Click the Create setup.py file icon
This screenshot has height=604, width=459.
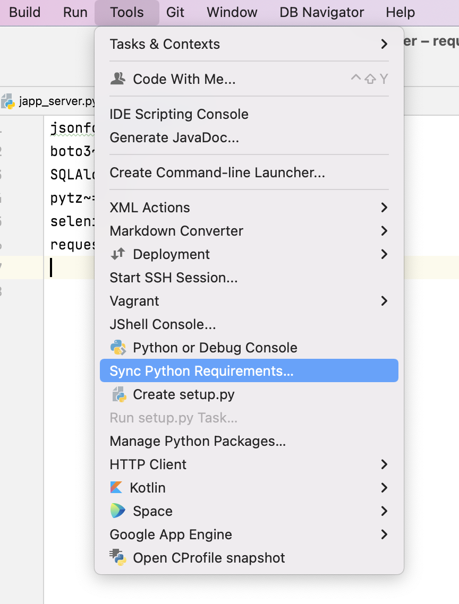point(119,394)
